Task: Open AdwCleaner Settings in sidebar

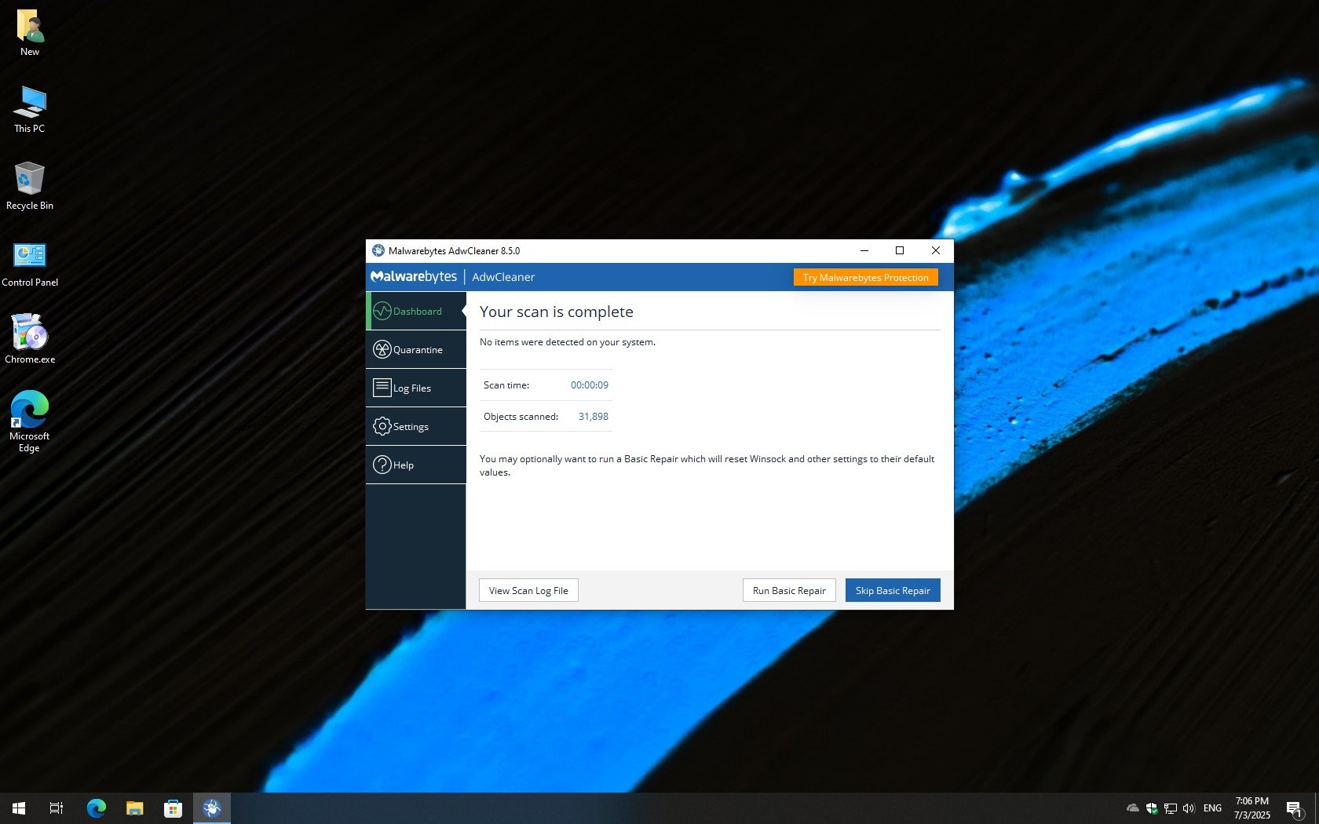Action: (416, 426)
